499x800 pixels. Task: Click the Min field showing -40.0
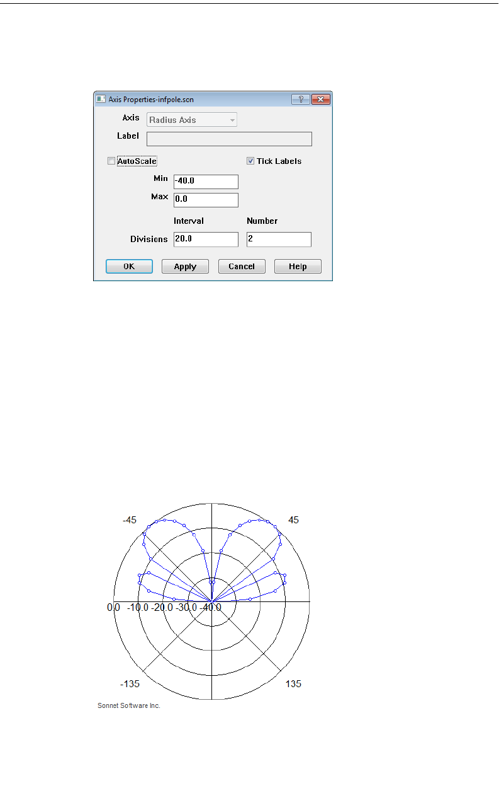(x=206, y=182)
